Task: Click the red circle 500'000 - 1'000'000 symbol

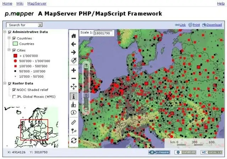Action: click(15, 61)
